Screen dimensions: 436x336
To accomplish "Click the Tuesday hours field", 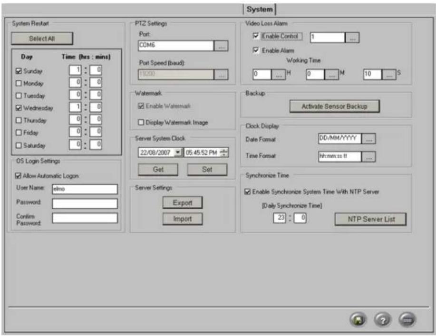I will (75, 95).
